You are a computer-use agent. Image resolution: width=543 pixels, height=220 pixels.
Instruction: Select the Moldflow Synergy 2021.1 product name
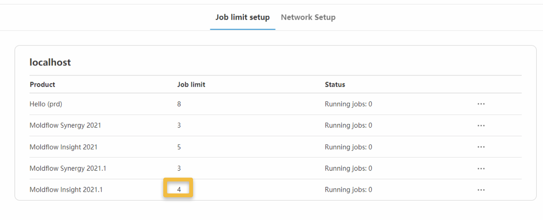click(68, 168)
